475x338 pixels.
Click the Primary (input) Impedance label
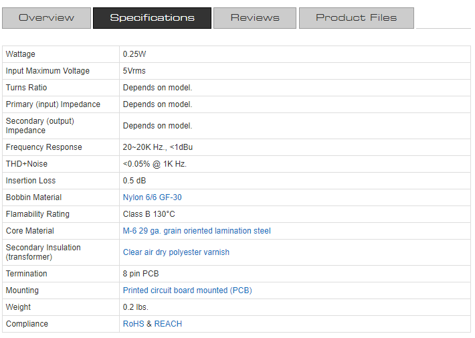53,104
